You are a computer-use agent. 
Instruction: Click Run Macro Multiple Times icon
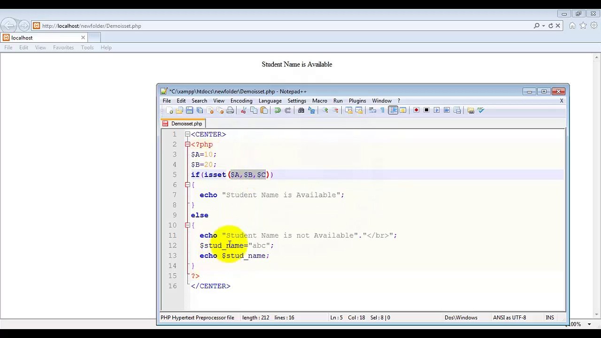click(447, 110)
